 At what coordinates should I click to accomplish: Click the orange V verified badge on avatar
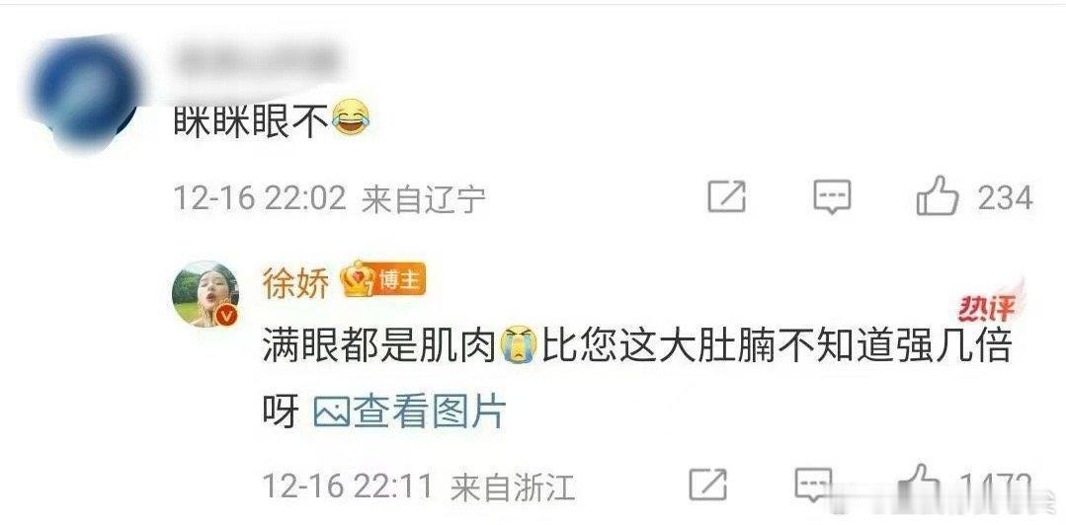[x=228, y=315]
